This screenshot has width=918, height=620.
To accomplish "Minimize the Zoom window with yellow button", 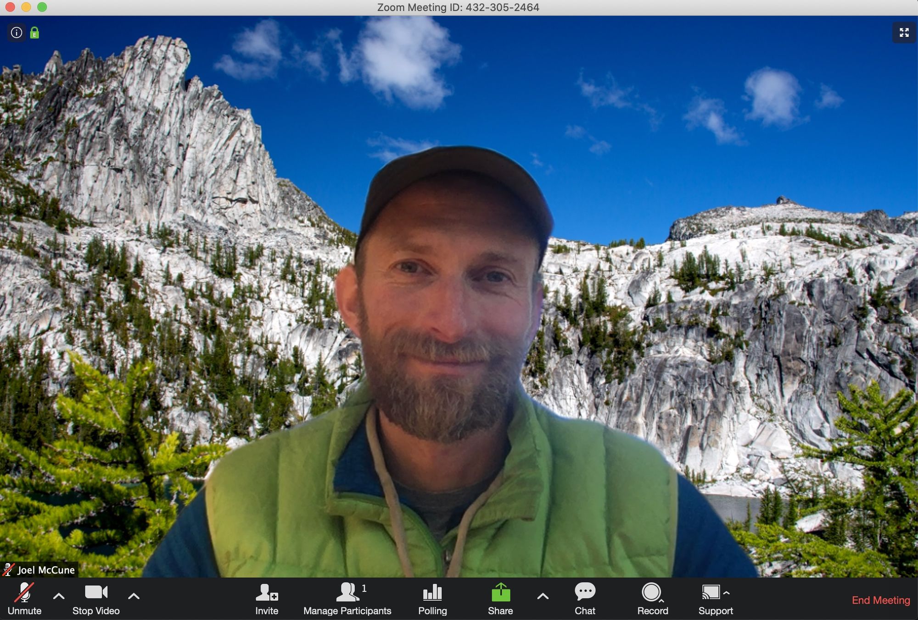I will pyautogui.click(x=26, y=7).
